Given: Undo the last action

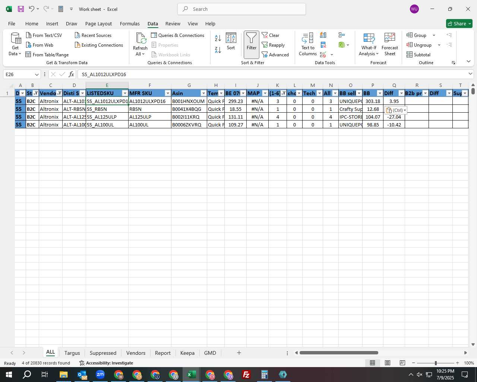Looking at the screenshot, I should (32, 9).
